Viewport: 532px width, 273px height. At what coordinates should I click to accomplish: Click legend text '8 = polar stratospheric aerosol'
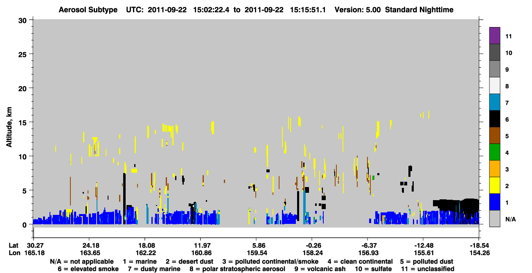pyautogui.click(x=237, y=269)
